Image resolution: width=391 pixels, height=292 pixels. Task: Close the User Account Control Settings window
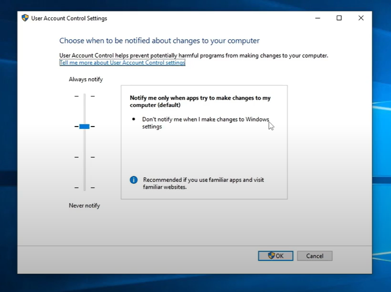361,18
